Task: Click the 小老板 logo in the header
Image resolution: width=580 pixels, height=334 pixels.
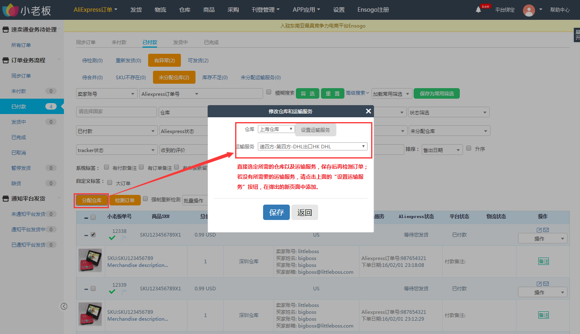Action: [x=27, y=10]
